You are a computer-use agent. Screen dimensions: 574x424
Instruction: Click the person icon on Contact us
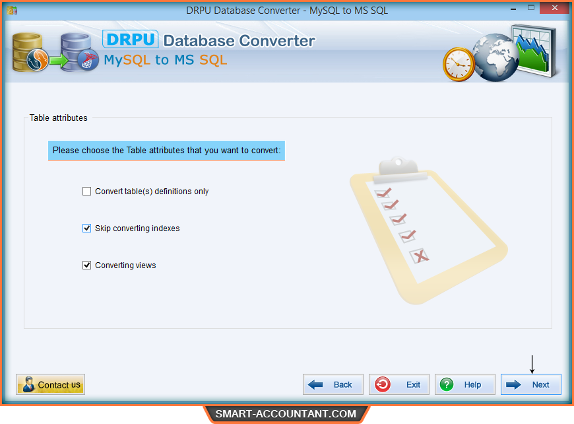coord(28,384)
